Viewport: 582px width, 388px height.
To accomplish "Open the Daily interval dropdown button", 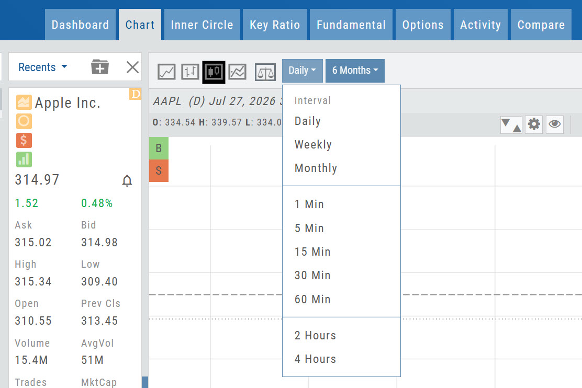I will point(302,71).
